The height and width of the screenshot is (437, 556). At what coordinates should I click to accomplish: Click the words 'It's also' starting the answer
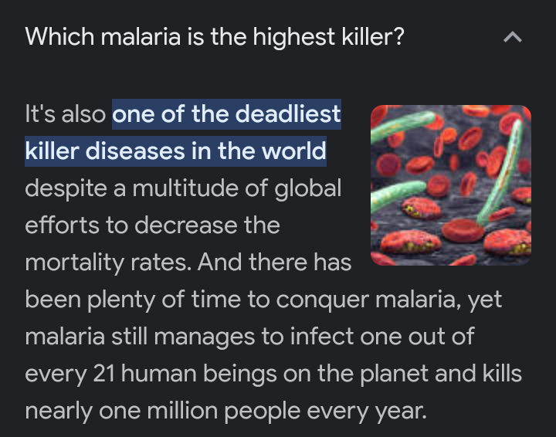pos(65,114)
